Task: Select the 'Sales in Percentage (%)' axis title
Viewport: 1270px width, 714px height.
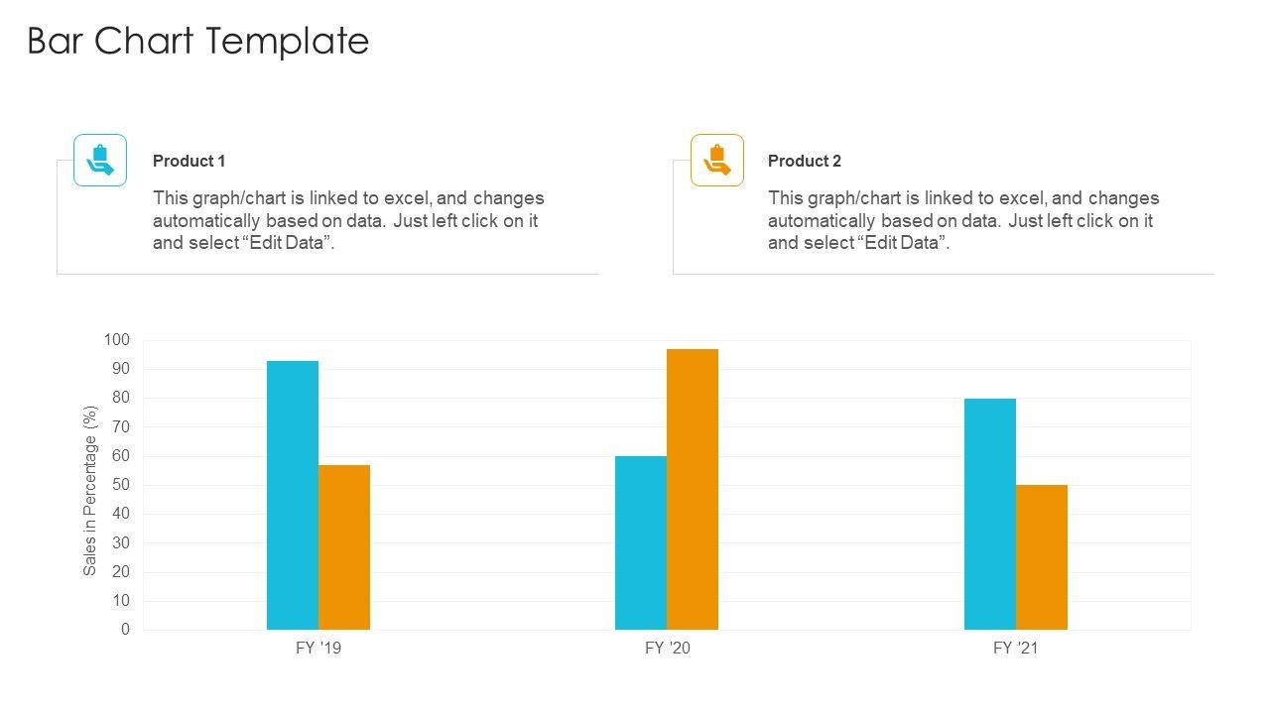Action: tap(90, 490)
